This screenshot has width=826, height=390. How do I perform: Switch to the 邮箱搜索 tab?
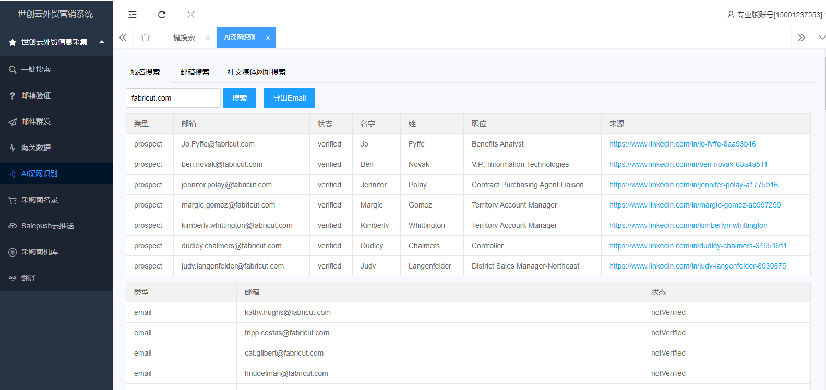pyautogui.click(x=195, y=72)
